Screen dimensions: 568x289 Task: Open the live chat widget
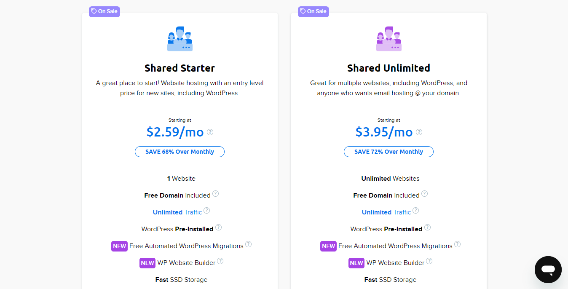pyautogui.click(x=548, y=270)
